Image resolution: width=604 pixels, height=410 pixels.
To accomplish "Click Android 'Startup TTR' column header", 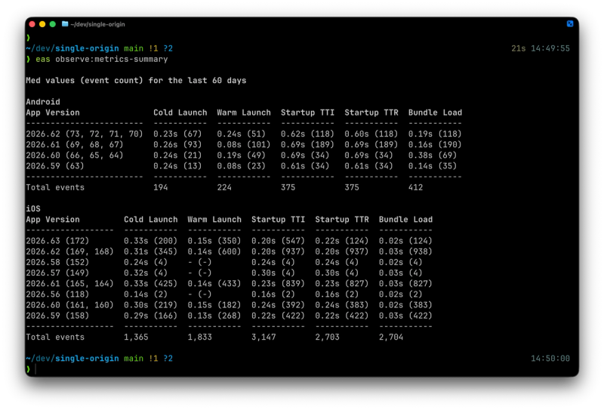I will pyautogui.click(x=371, y=113).
